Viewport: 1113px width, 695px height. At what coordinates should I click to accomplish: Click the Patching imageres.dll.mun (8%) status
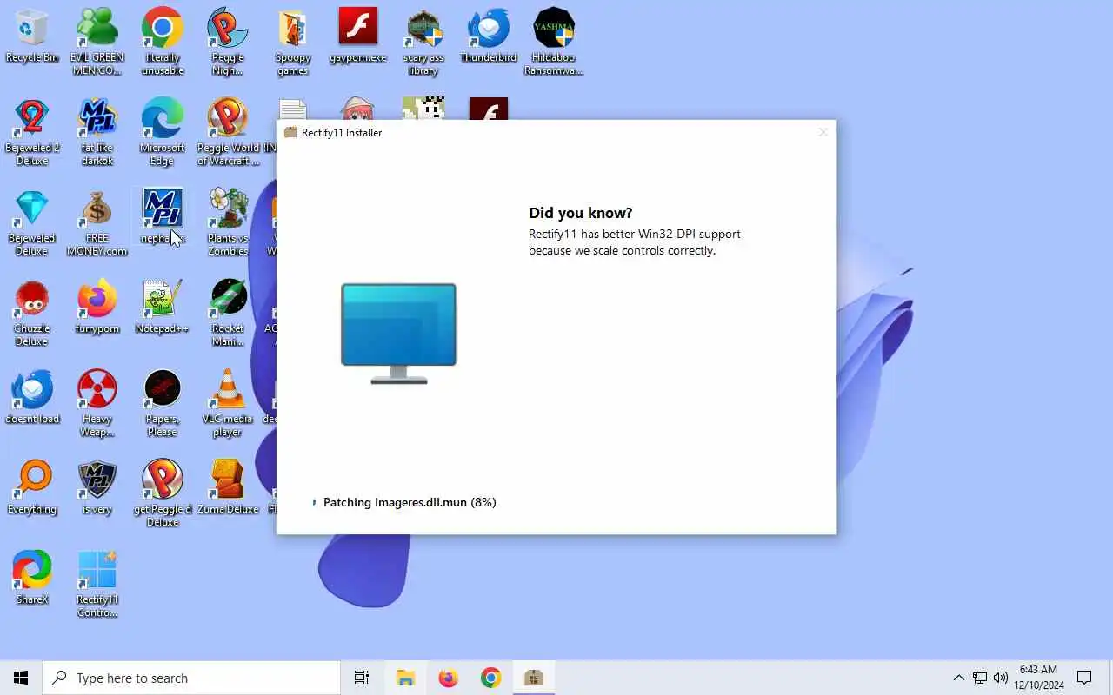point(410,502)
